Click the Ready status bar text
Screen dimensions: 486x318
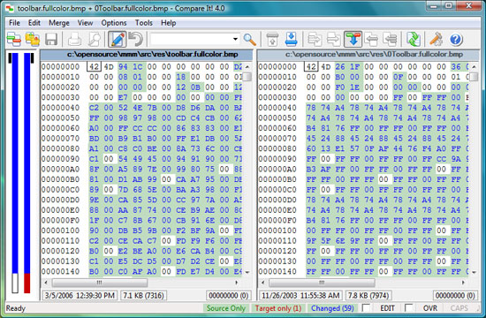tap(16, 308)
